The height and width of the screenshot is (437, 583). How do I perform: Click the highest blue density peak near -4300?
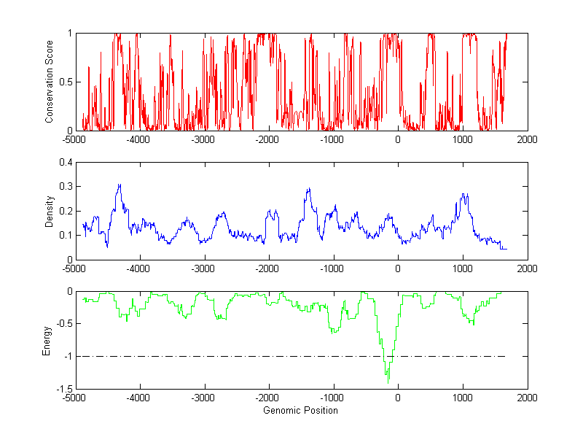tap(120, 185)
